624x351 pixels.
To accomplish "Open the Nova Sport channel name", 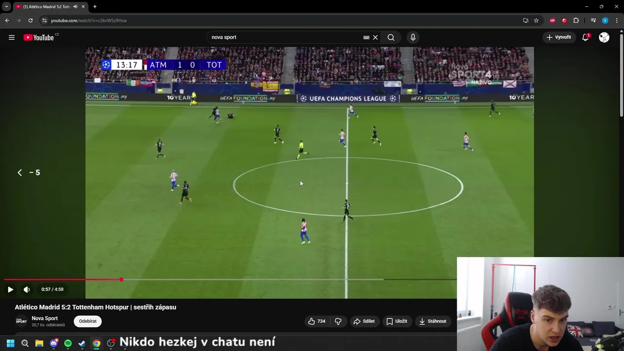I will coord(45,318).
